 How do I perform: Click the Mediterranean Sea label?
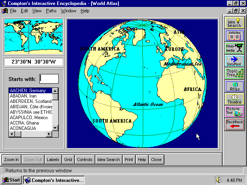(x=183, y=64)
